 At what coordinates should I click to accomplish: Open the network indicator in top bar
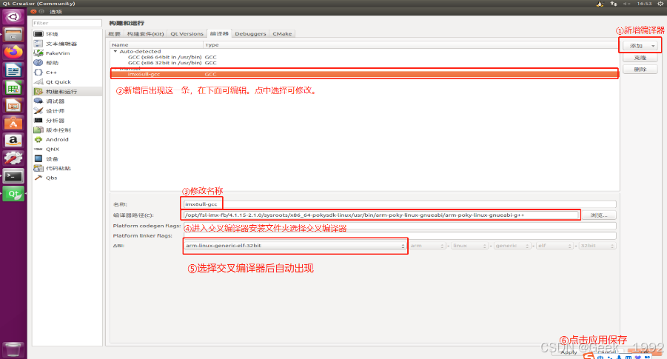pyautogui.click(x=614, y=4)
